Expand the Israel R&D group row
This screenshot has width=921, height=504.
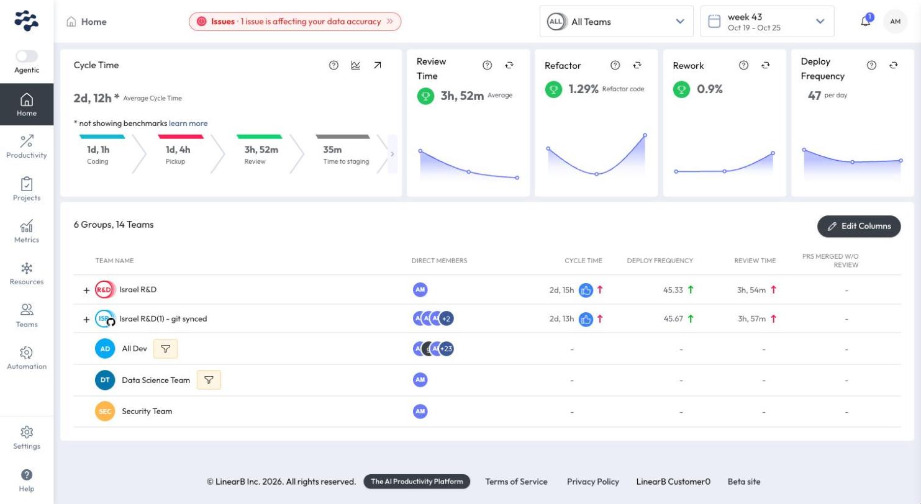click(x=86, y=290)
